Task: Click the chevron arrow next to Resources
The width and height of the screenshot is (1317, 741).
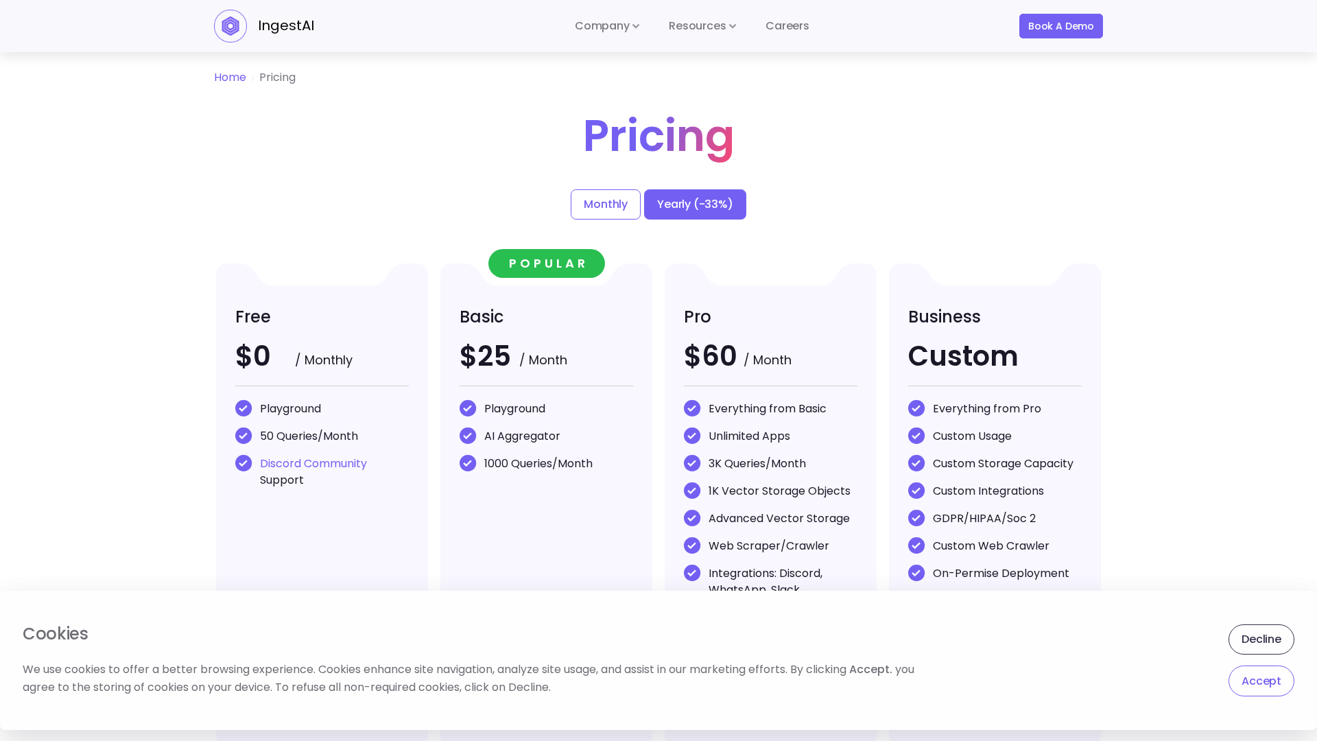Action: [733, 27]
